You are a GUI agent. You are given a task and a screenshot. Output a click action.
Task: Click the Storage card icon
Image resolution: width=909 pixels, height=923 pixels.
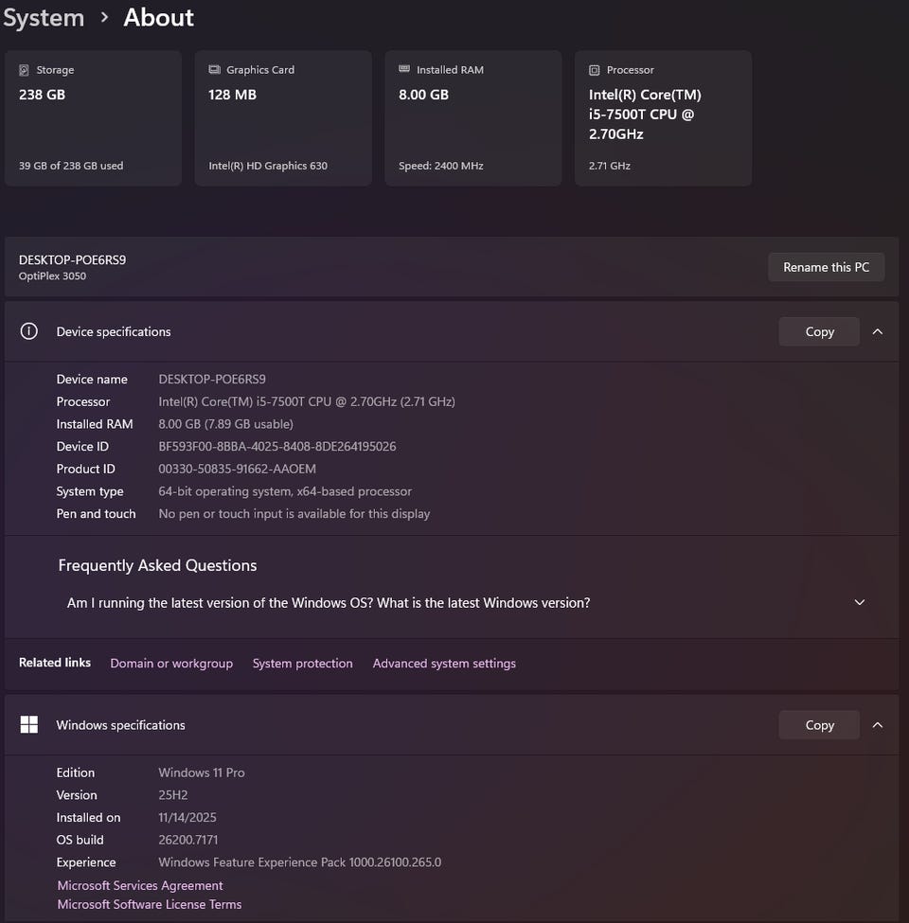(25, 70)
